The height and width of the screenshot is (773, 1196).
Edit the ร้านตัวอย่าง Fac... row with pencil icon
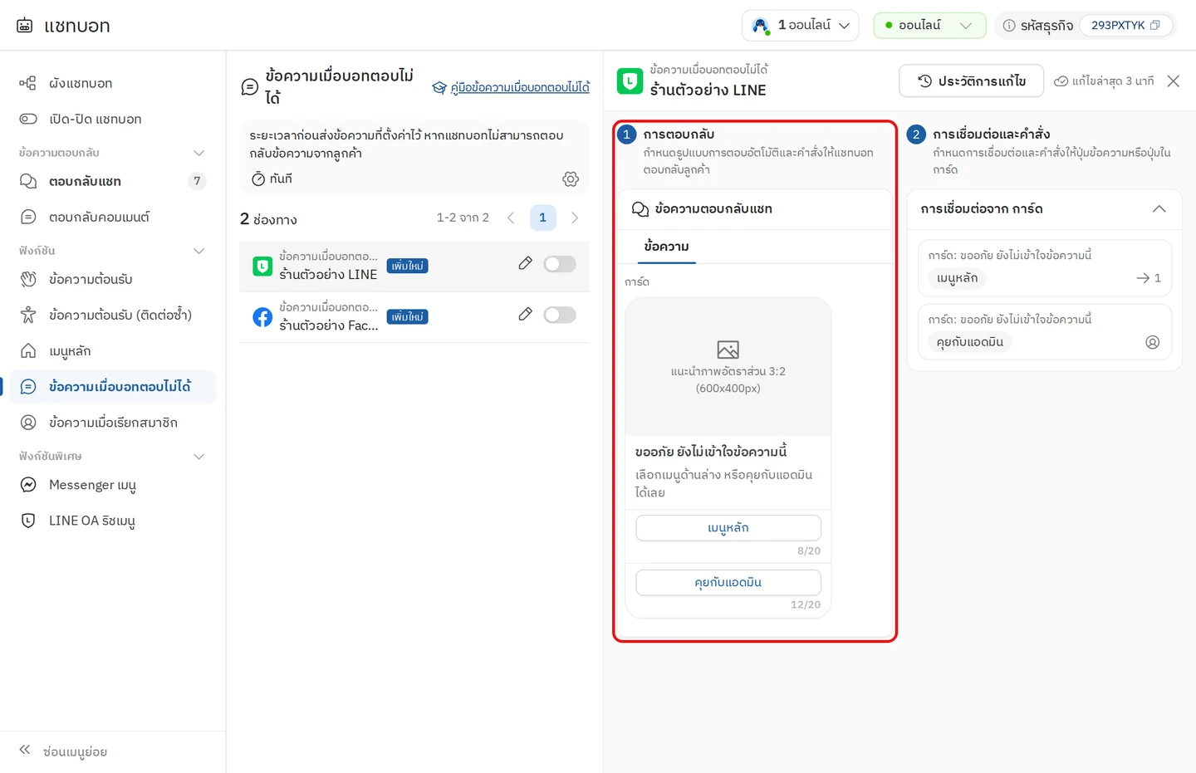[525, 314]
